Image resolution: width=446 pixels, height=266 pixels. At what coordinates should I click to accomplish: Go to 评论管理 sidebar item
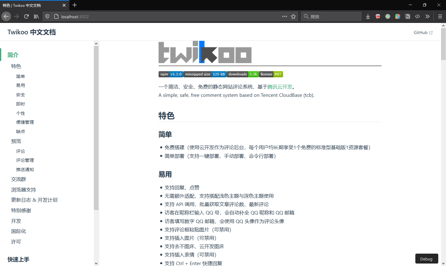coord(25,160)
